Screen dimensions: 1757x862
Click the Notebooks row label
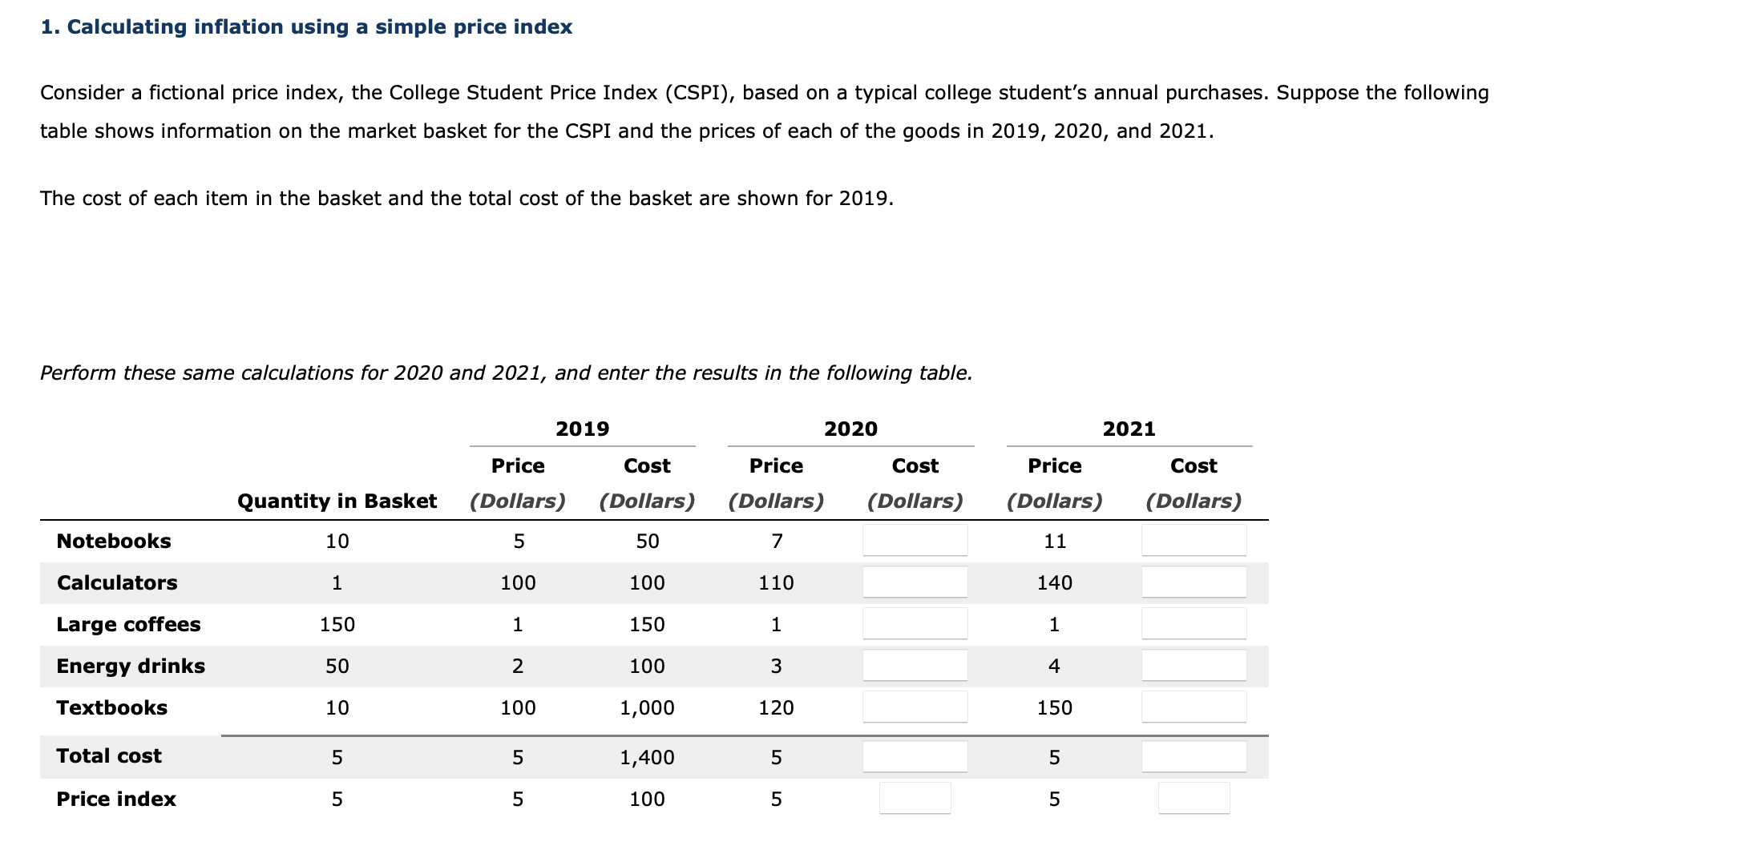(x=113, y=541)
